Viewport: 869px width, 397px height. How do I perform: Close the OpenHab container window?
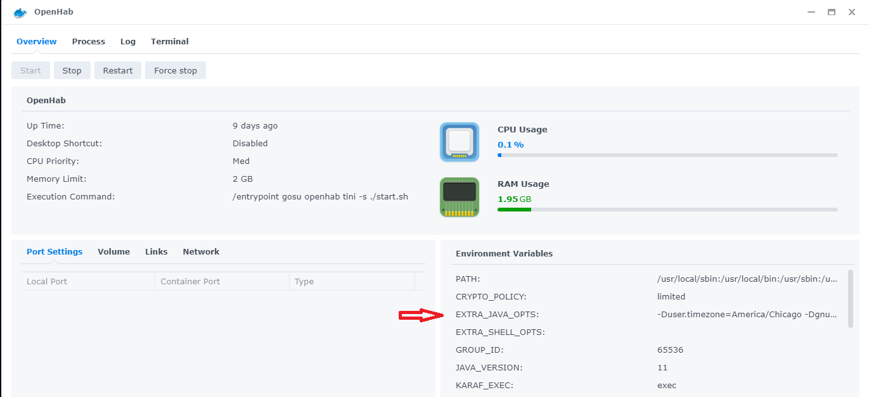852,12
